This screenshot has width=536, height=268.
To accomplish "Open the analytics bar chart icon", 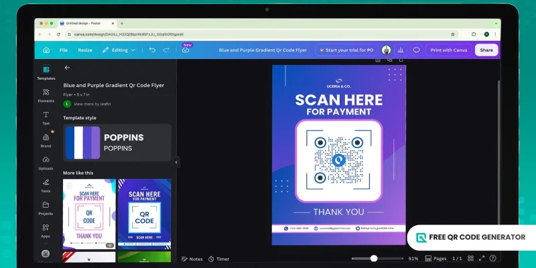I will [401, 50].
